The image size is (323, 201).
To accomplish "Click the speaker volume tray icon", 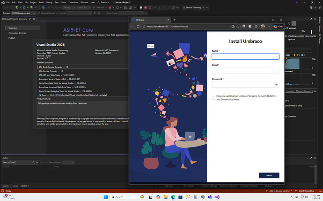I will (x=306, y=197).
